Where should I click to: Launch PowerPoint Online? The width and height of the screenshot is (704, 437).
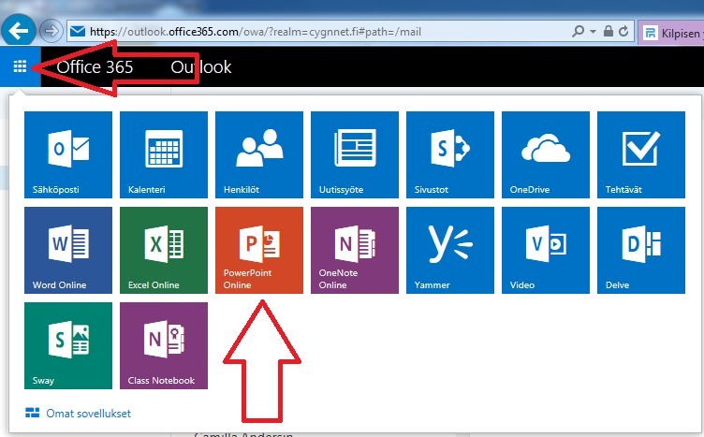pos(259,251)
